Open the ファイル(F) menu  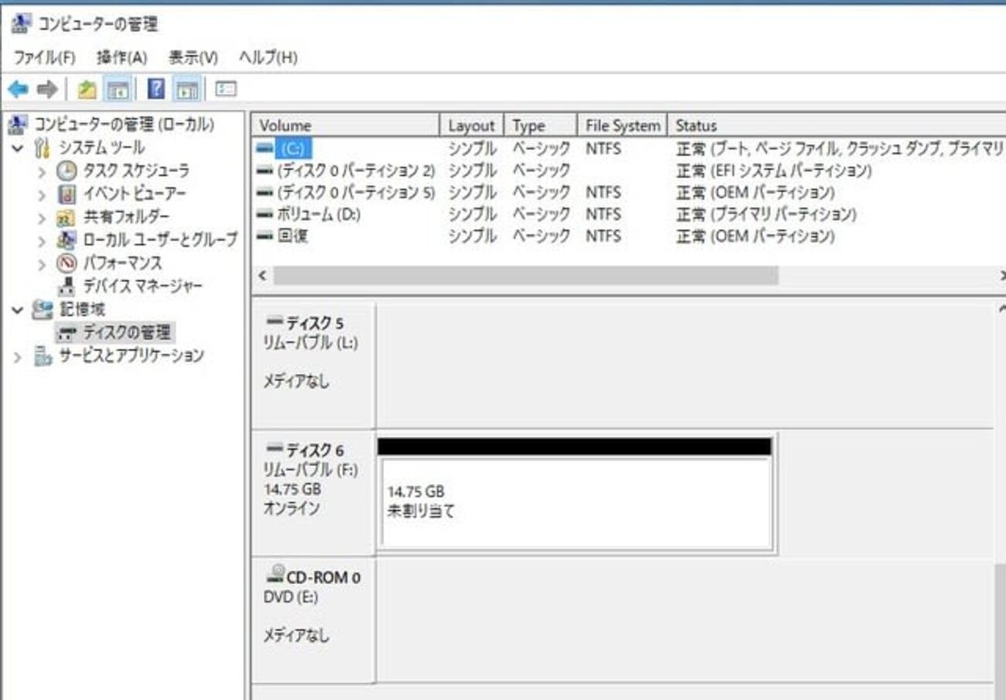point(45,57)
